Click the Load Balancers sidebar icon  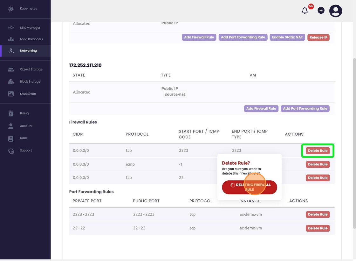pos(11,39)
